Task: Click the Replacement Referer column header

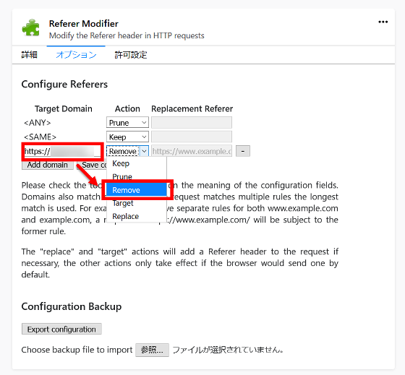Action: 192,109
